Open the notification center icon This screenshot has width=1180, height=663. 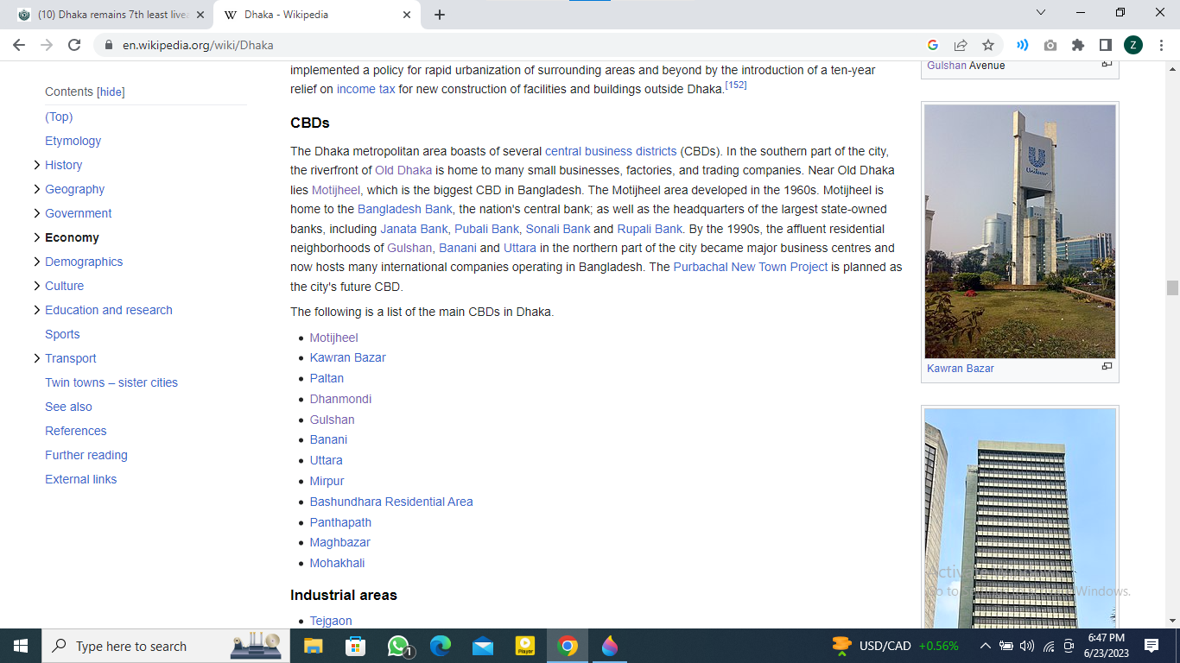click(1151, 646)
